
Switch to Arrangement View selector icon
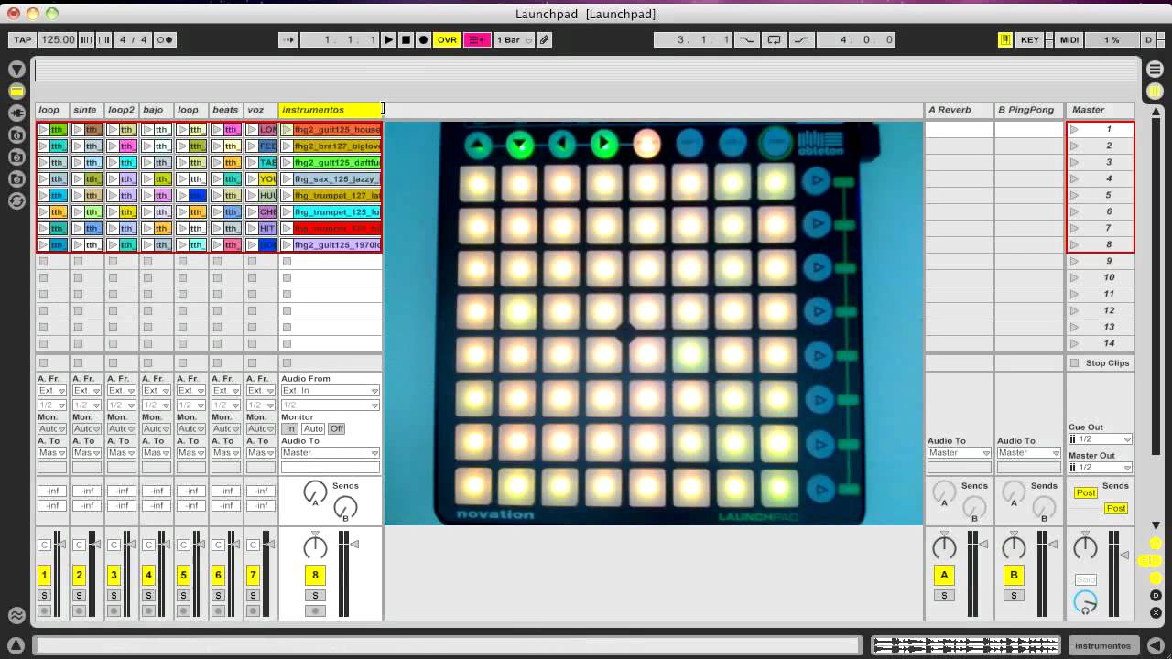point(1155,69)
